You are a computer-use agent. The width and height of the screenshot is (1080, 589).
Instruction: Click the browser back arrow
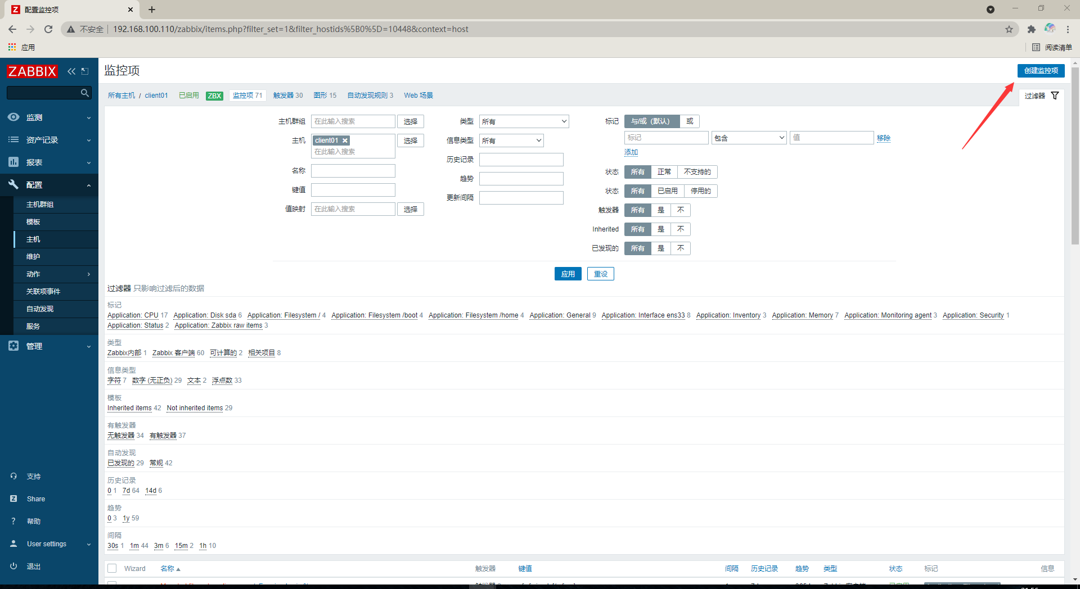pos(12,29)
